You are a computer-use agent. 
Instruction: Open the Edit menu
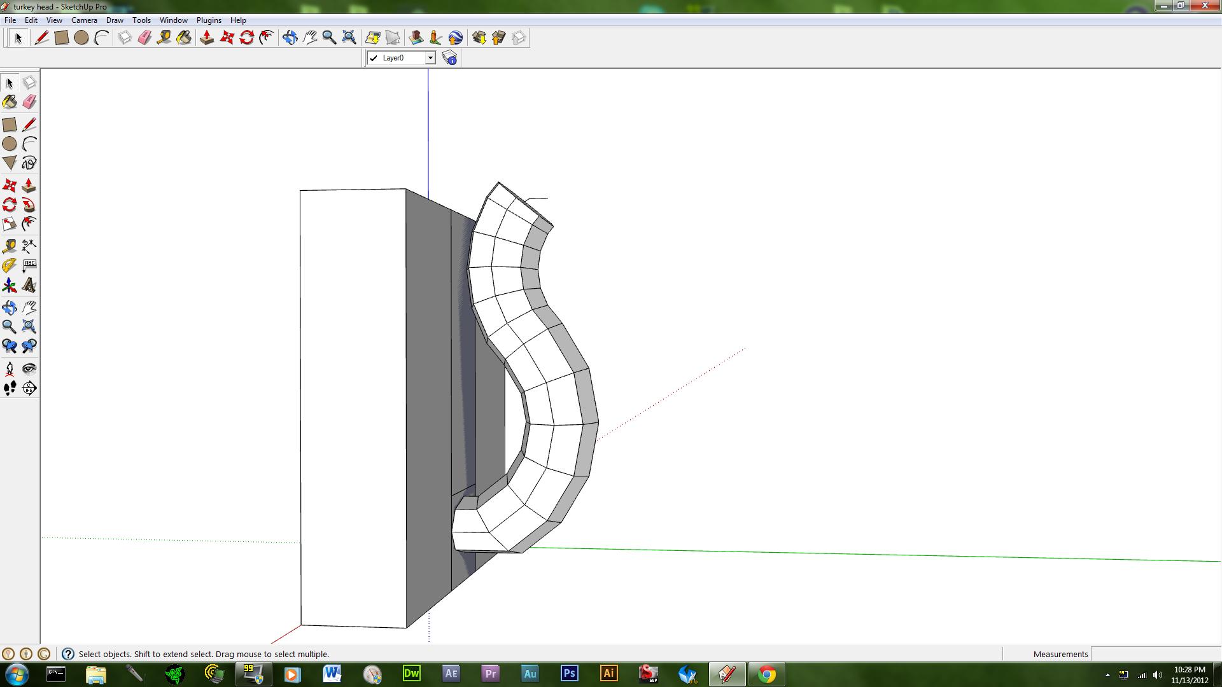tap(31, 20)
